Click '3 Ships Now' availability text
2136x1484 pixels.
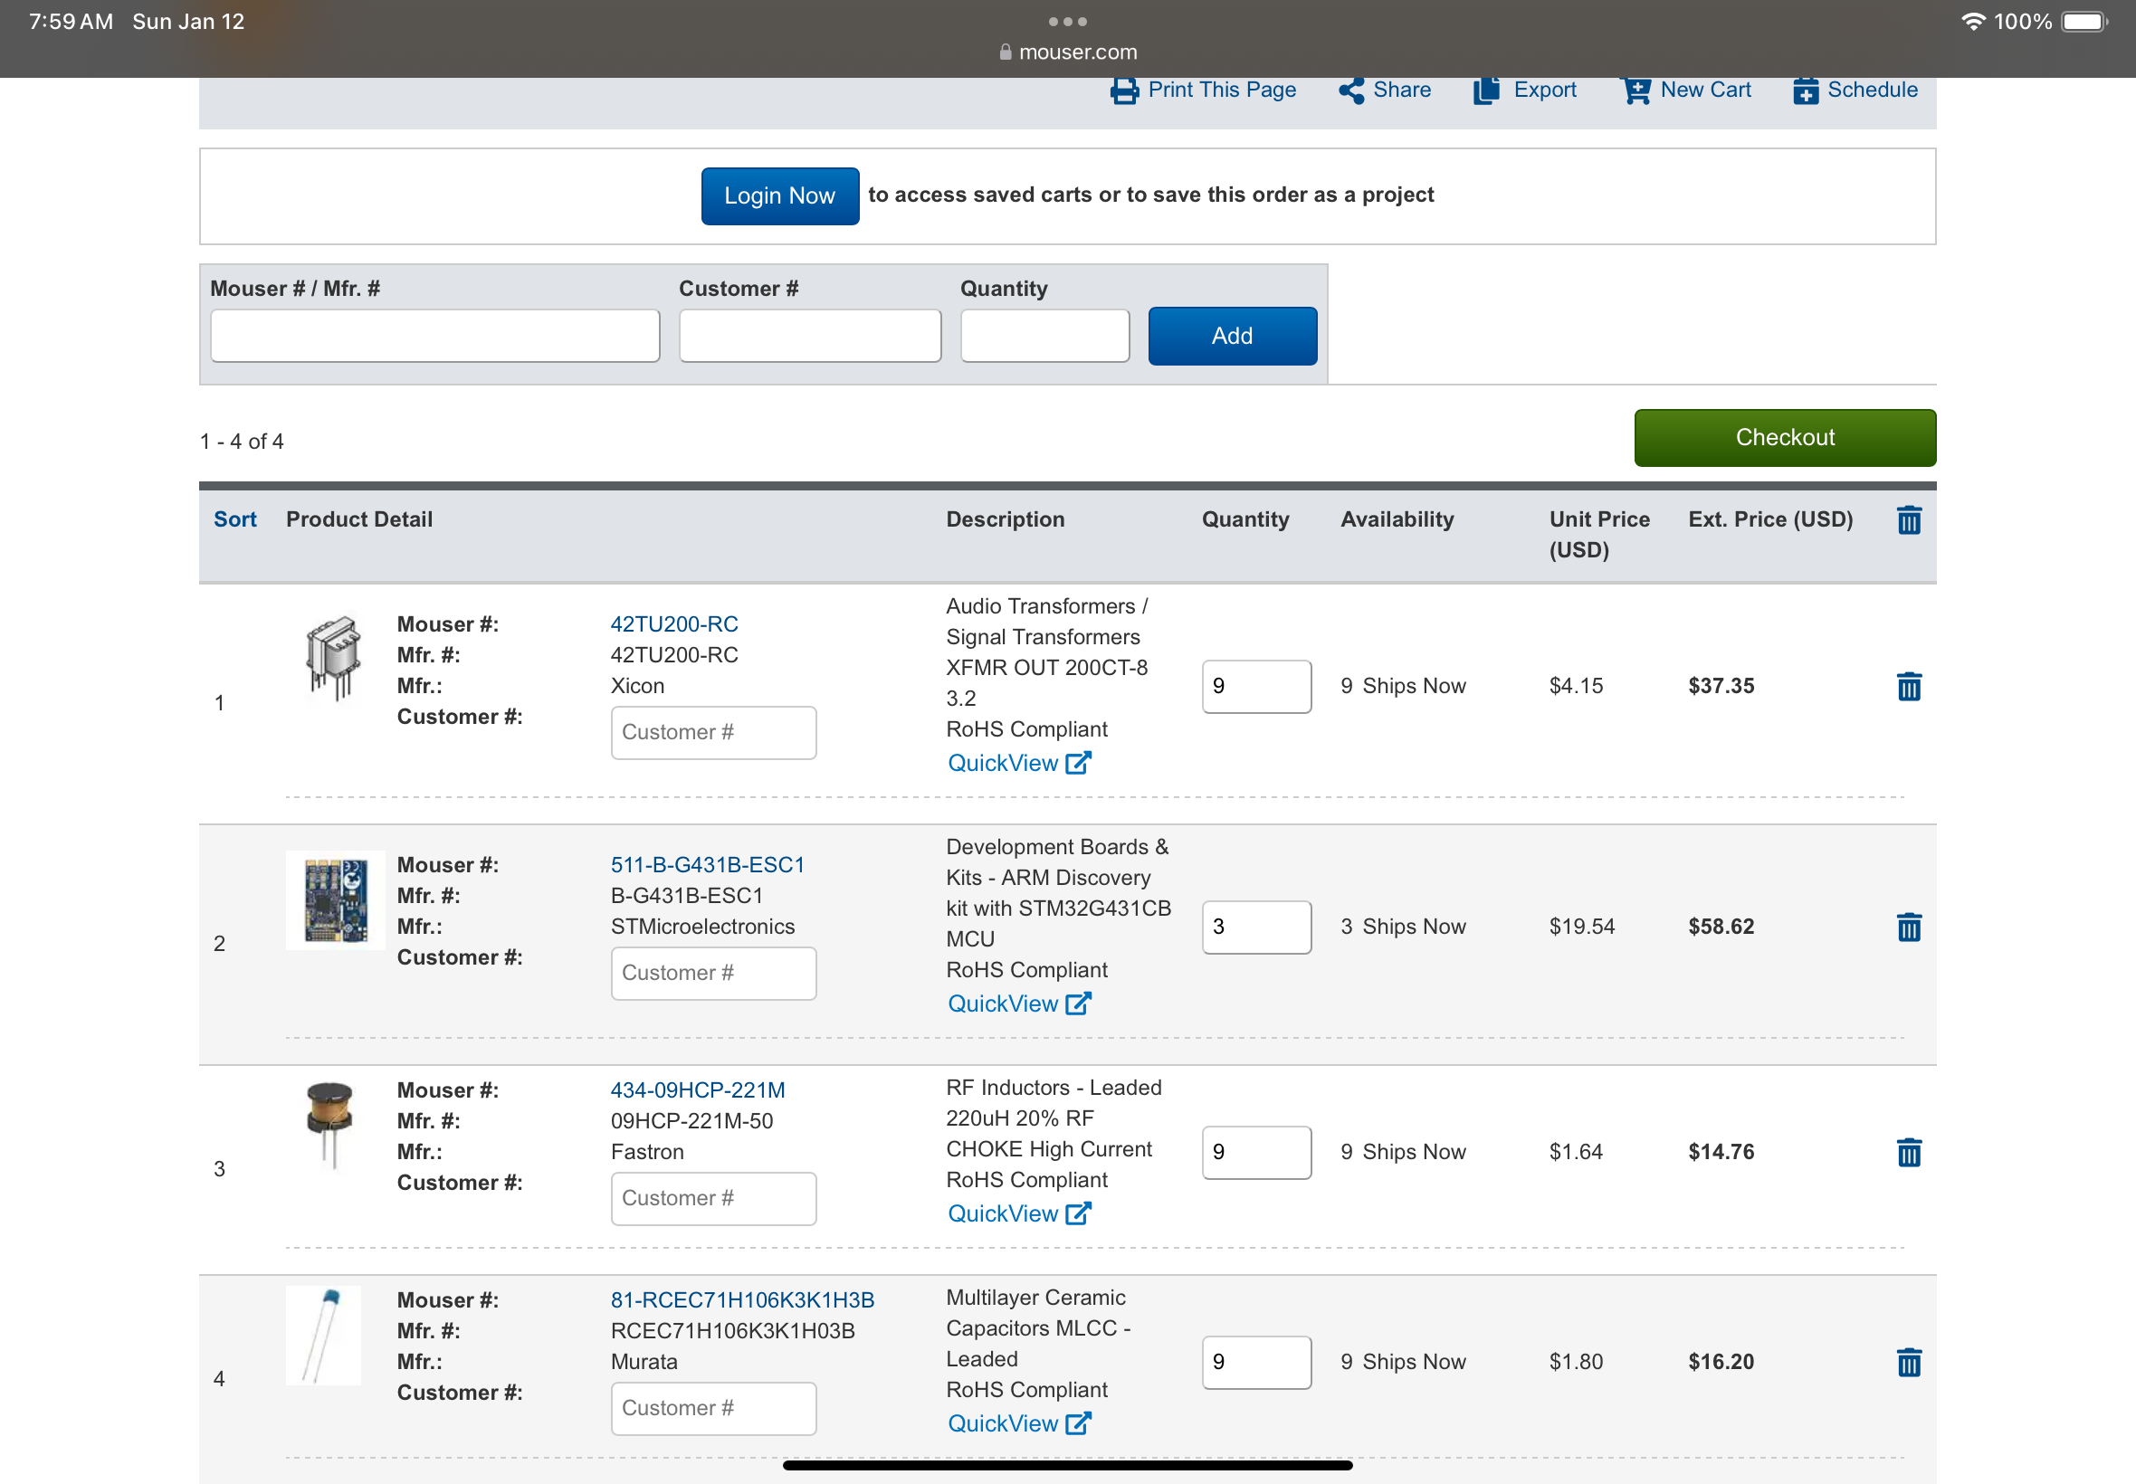1403,927
